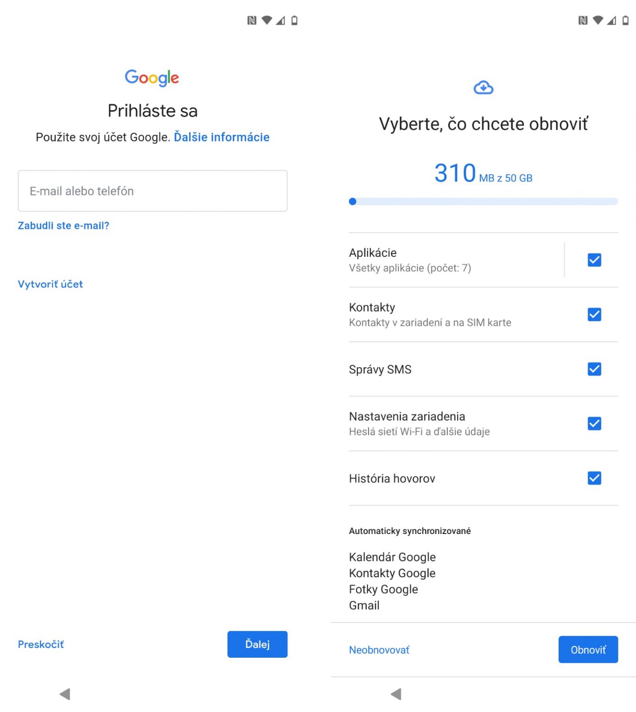Tap the back arrow on sign-in screen
This screenshot has height=712, width=636.
click(x=65, y=694)
